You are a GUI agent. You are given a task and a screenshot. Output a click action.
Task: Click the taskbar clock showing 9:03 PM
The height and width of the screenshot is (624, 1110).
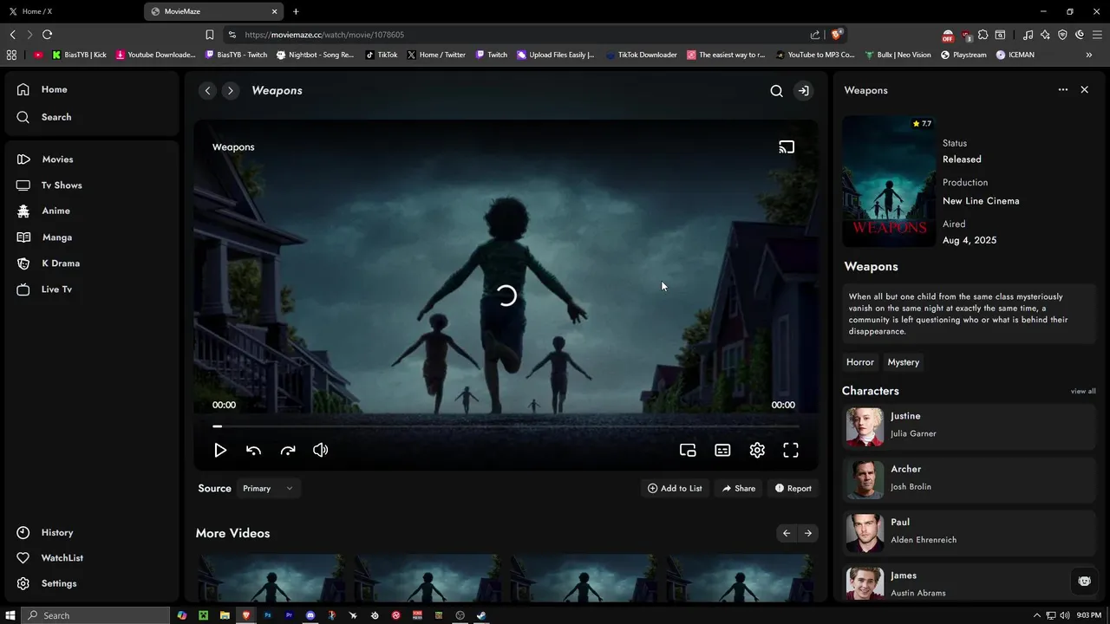click(1088, 615)
